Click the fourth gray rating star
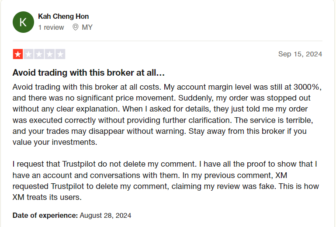Screen dimensions: 336x227 tap(50, 54)
